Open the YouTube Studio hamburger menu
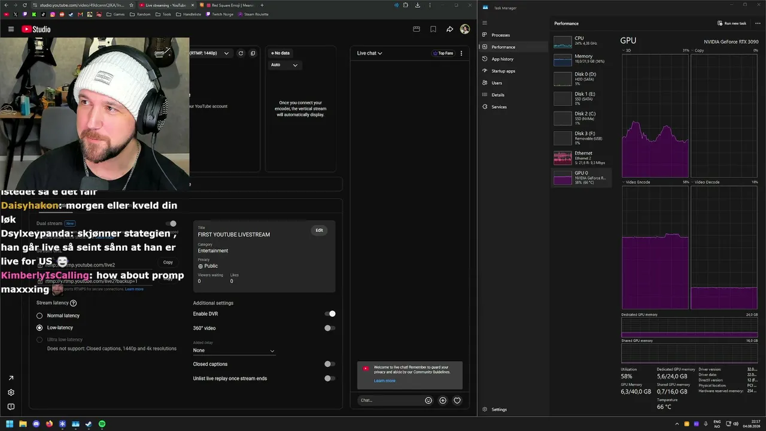The height and width of the screenshot is (431, 766). 11,29
